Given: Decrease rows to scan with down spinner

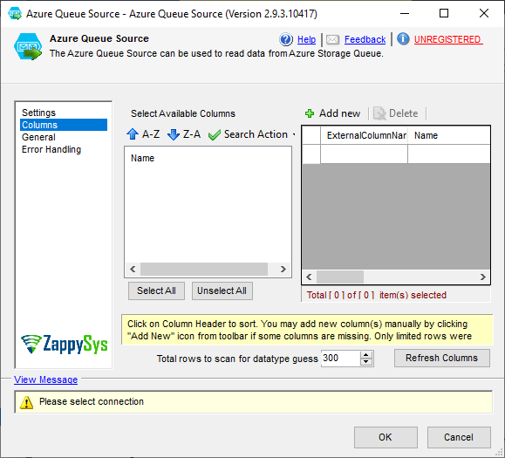Looking at the screenshot, I should coord(365,362).
